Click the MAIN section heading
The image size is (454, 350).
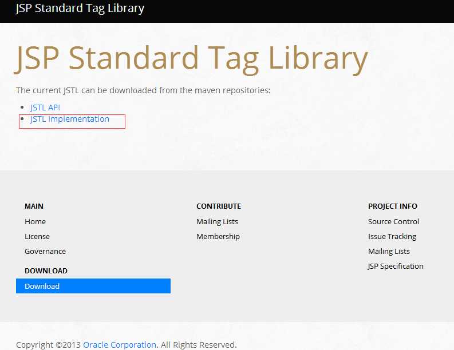point(34,206)
